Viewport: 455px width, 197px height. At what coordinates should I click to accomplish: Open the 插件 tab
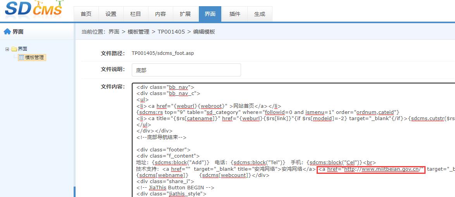point(235,14)
